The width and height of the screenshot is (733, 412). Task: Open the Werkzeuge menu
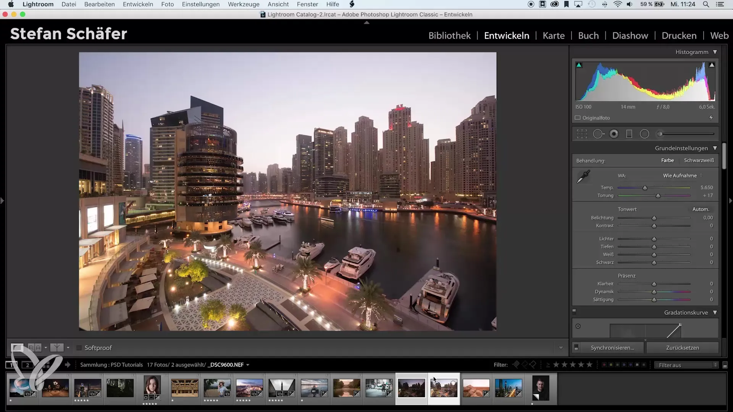coord(244,4)
